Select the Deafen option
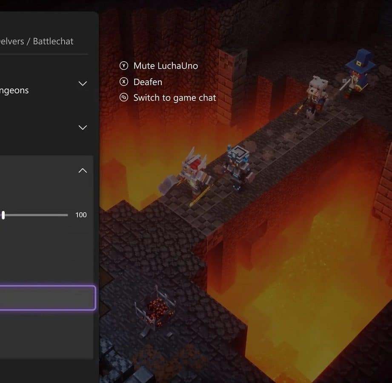Viewport: 392px width, 383px height. pos(148,82)
